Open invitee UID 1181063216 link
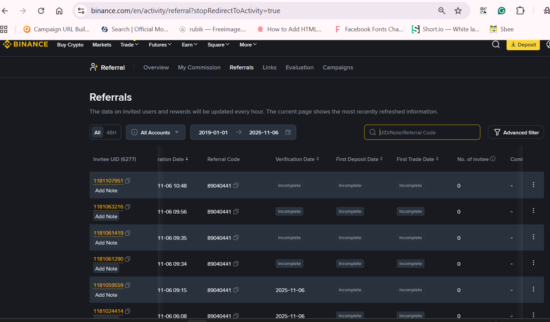The height and width of the screenshot is (322, 550). tap(108, 207)
